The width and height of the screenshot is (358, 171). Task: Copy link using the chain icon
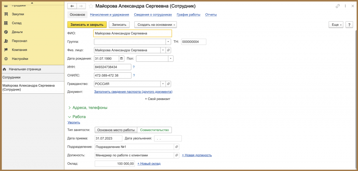338,6
